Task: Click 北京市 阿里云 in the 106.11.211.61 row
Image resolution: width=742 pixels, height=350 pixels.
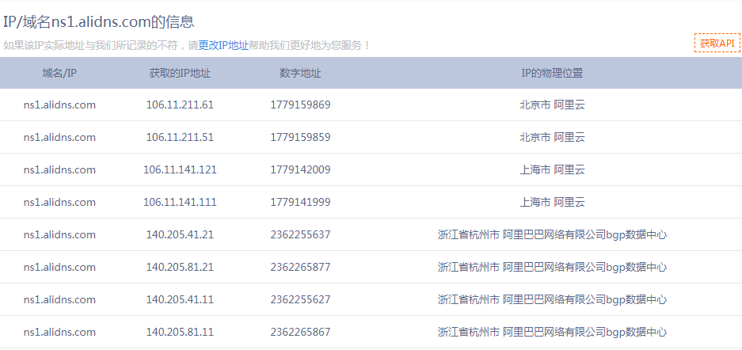Action: pyautogui.click(x=552, y=105)
